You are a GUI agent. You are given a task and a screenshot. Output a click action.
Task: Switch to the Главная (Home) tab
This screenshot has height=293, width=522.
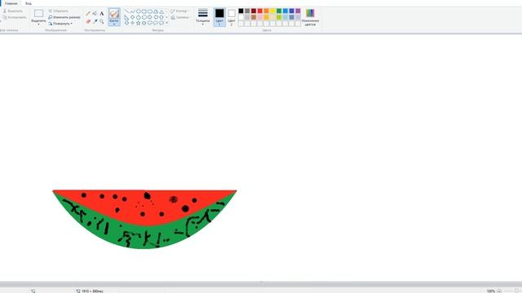(x=11, y=3)
